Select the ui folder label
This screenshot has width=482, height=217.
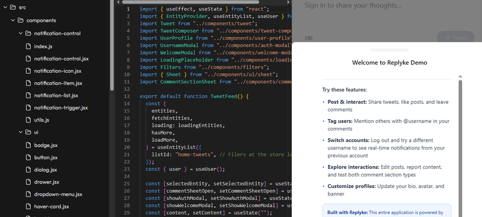[36, 132]
